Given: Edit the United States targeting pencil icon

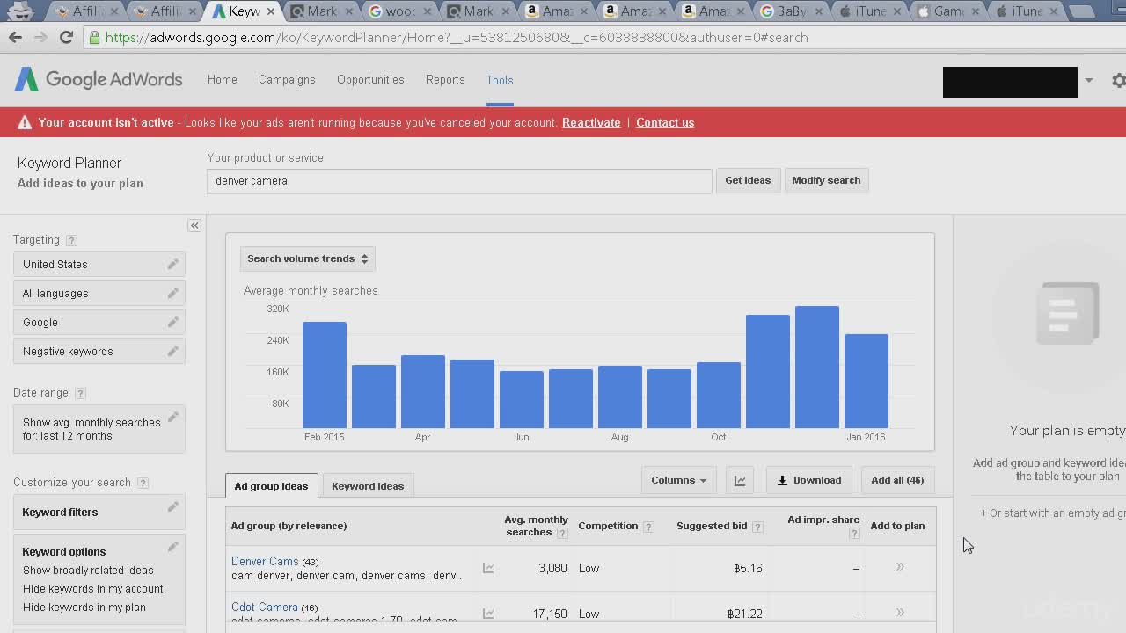Looking at the screenshot, I should (x=172, y=264).
